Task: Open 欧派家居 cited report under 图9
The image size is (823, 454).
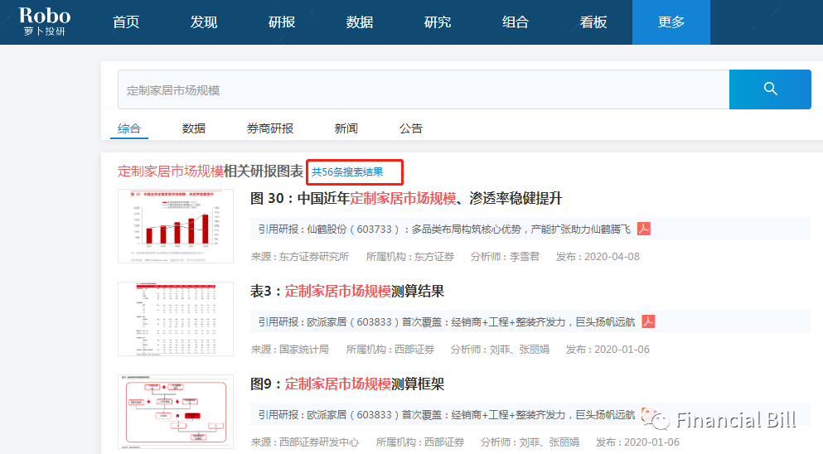Action: click(x=447, y=415)
